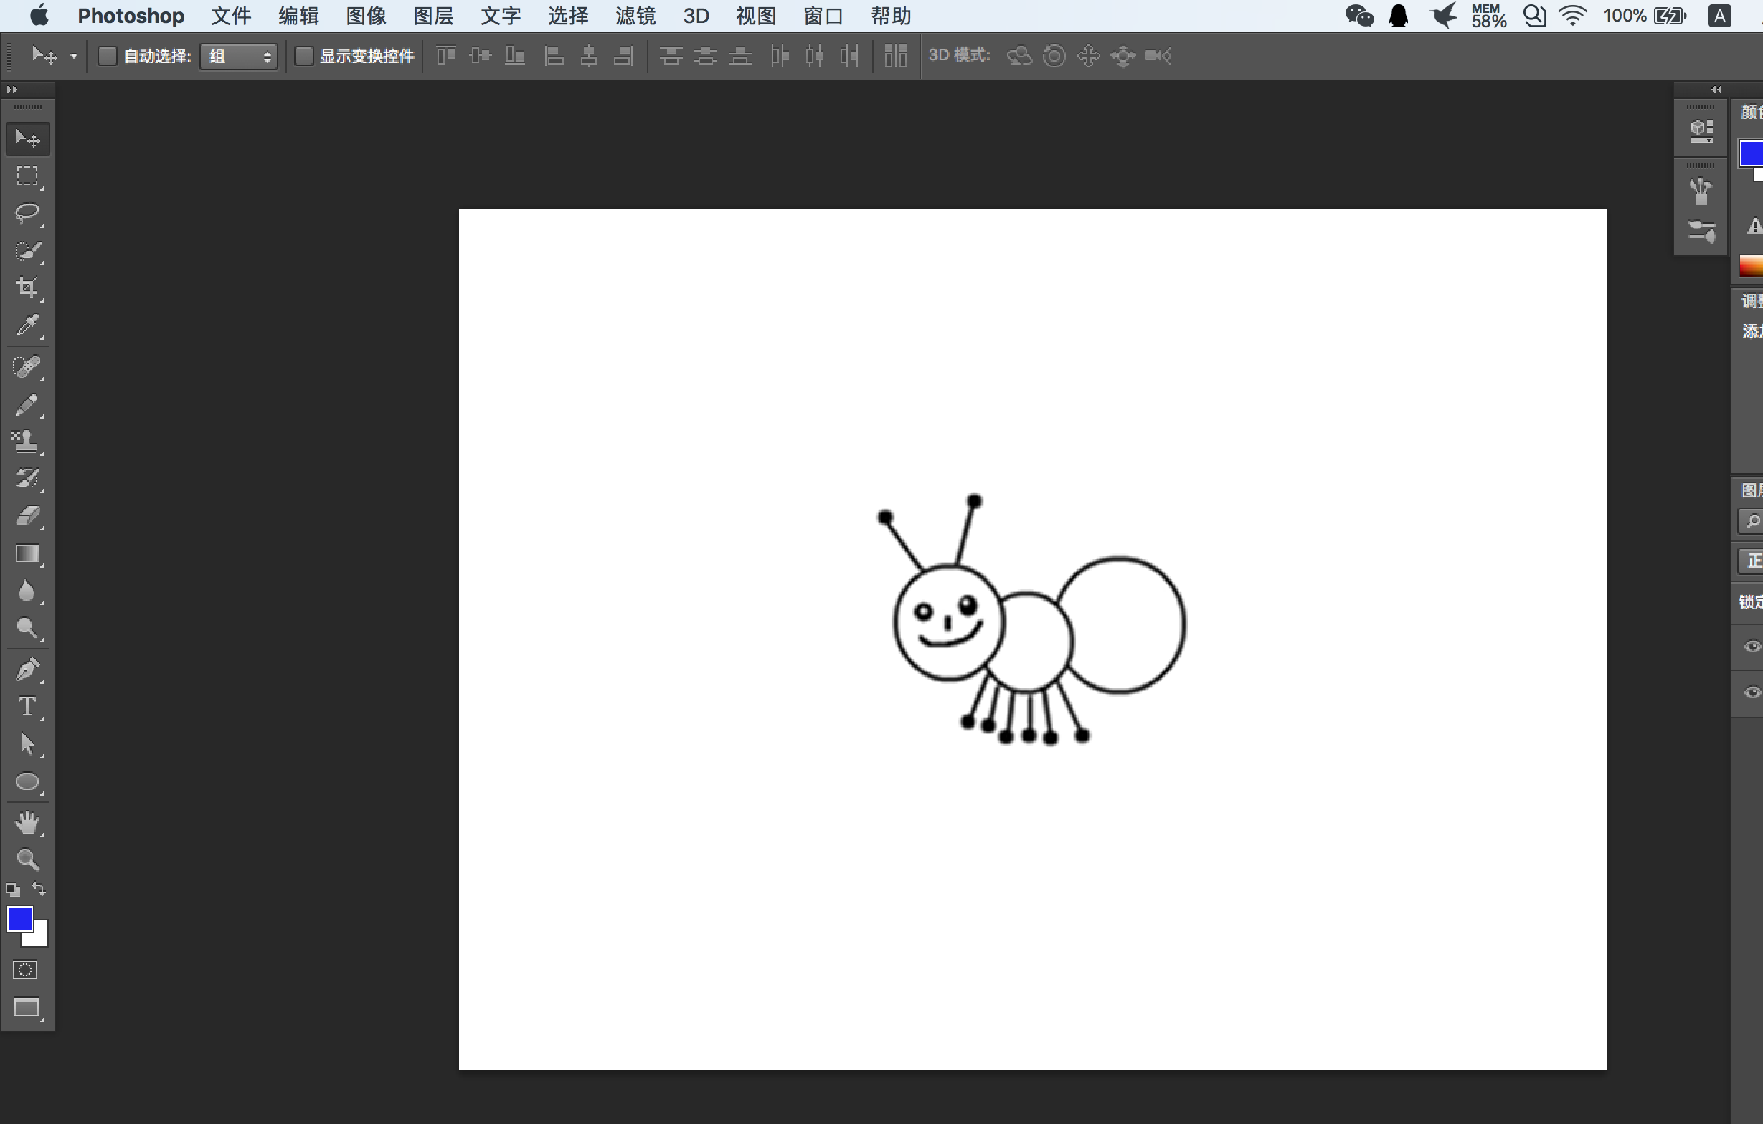
Task: Open the 3D menu
Action: click(696, 16)
